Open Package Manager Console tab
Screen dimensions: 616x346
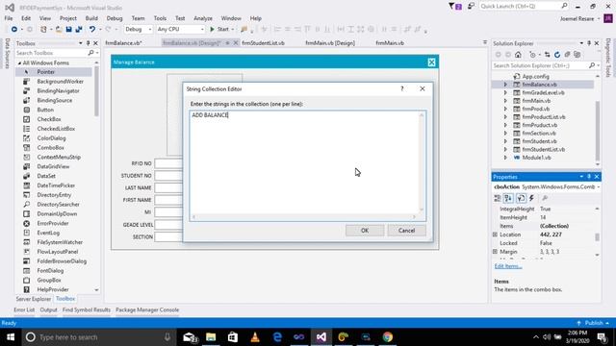click(x=147, y=309)
